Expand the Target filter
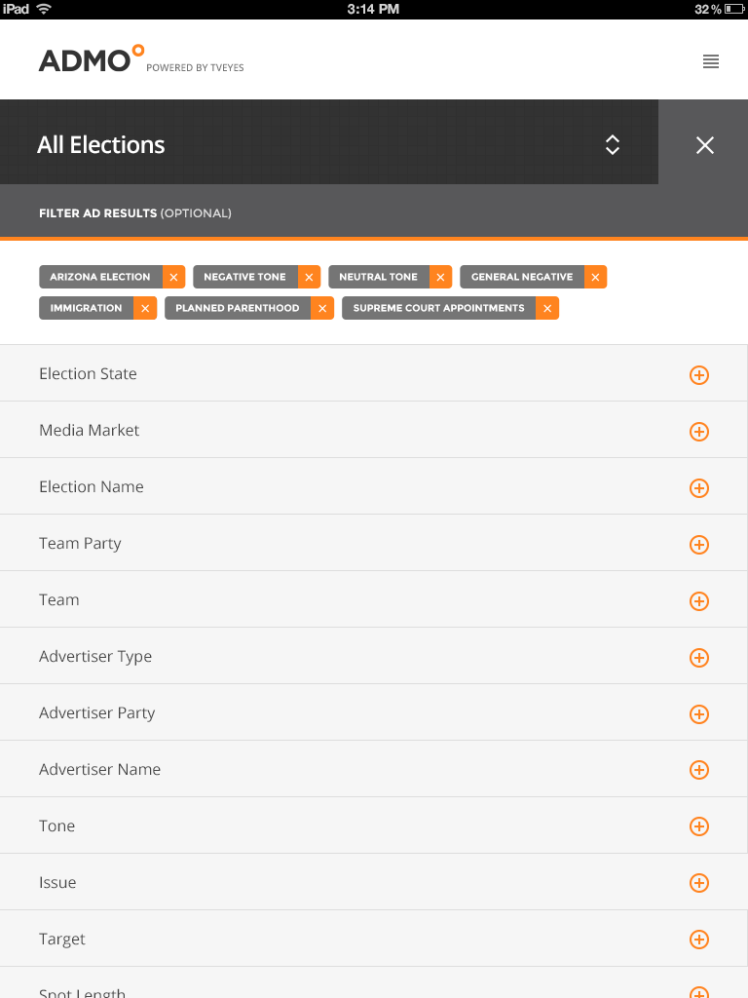The height and width of the screenshot is (998, 748). click(699, 940)
